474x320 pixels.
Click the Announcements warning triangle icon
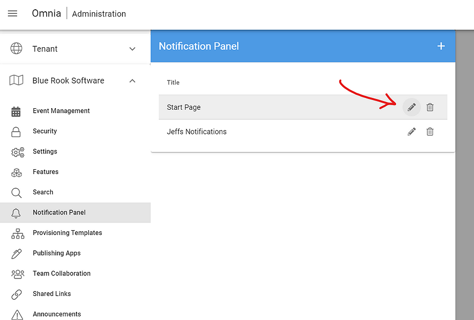(x=17, y=314)
